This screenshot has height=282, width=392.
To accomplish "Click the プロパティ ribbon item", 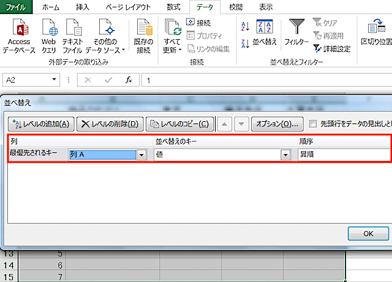I will point(204,35).
